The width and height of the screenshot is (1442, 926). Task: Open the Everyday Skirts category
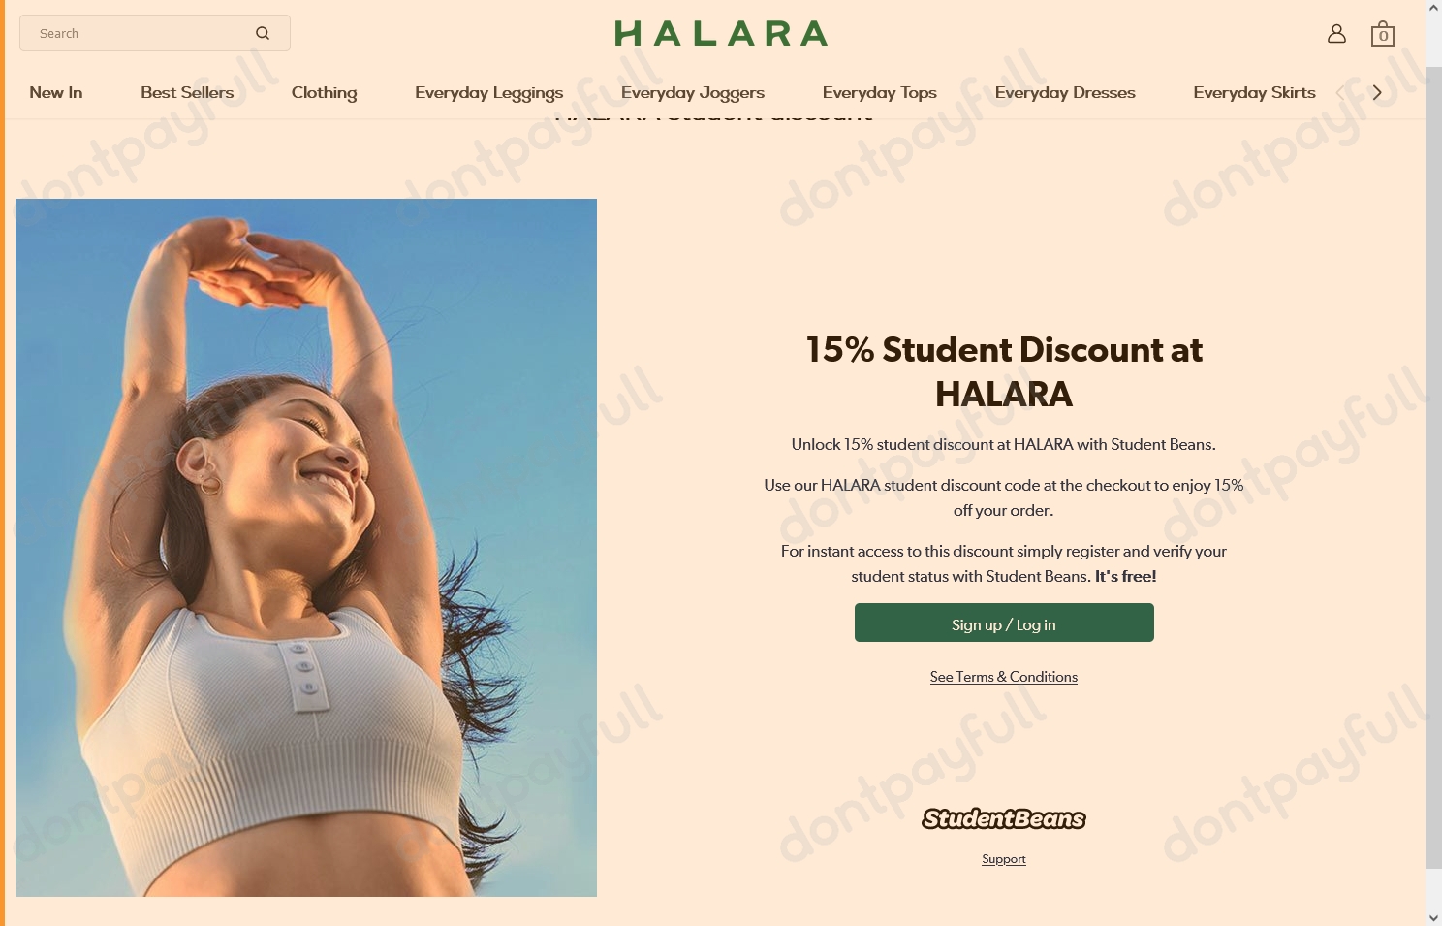1254,92
